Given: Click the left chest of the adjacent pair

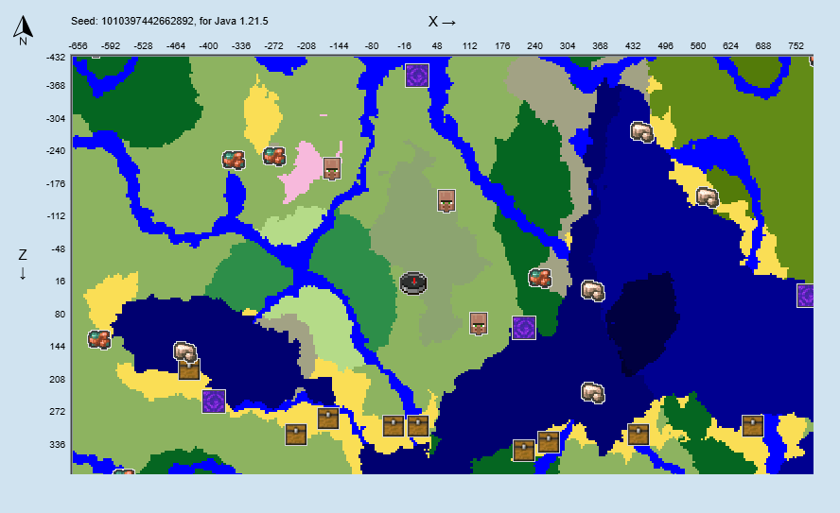Looking at the screenshot, I should pos(394,426).
